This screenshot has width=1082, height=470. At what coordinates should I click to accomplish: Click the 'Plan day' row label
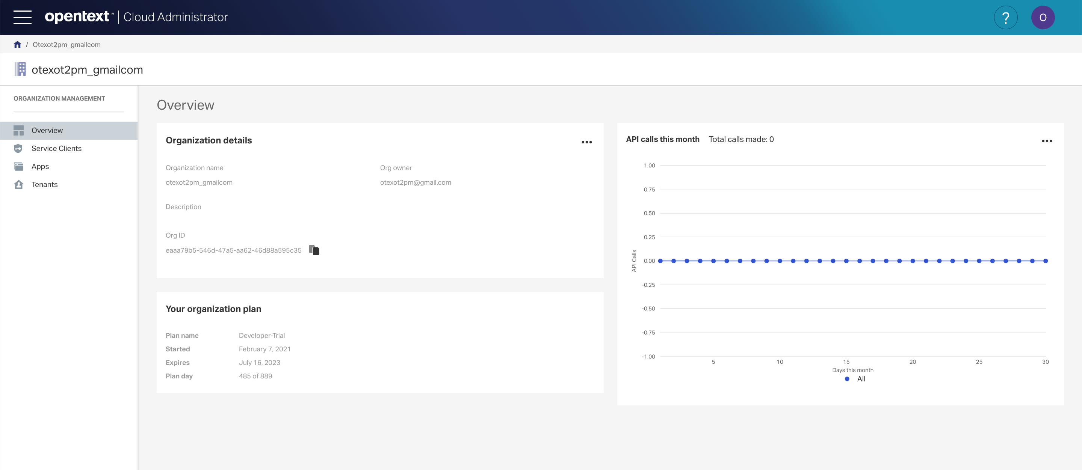click(179, 376)
